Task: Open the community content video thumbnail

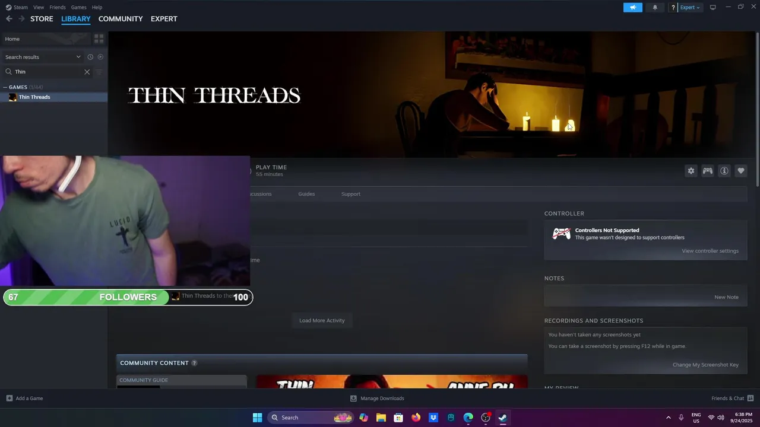Action: (x=392, y=382)
